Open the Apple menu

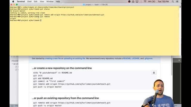[13, 1]
